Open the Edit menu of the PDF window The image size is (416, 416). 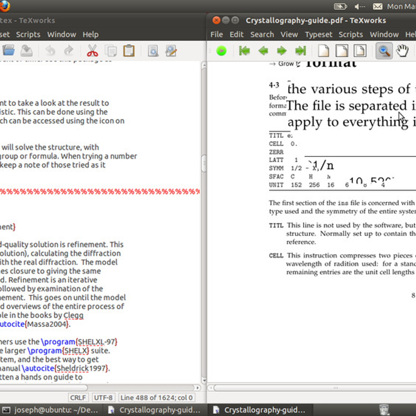coord(236,34)
